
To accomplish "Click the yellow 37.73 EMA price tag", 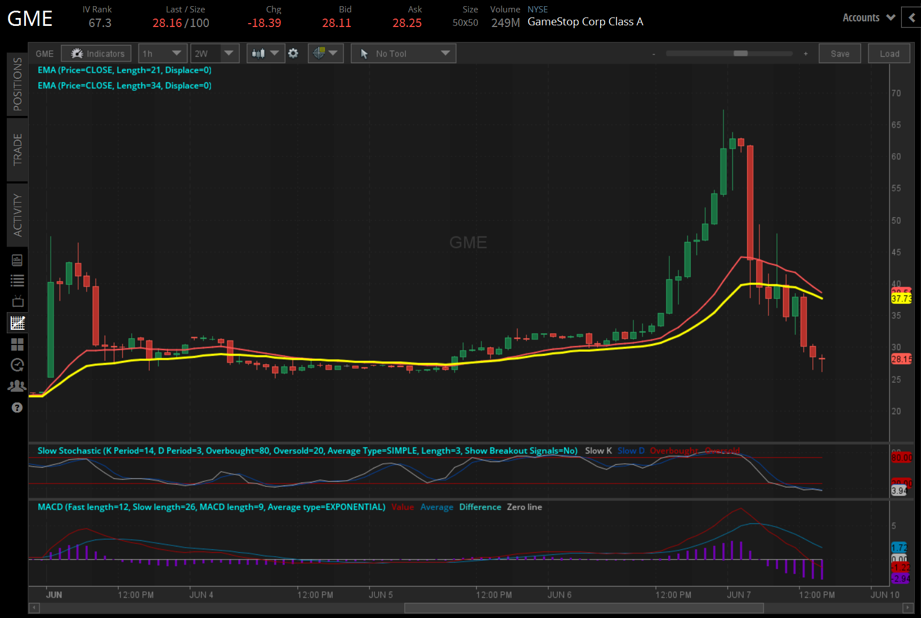I will (901, 298).
